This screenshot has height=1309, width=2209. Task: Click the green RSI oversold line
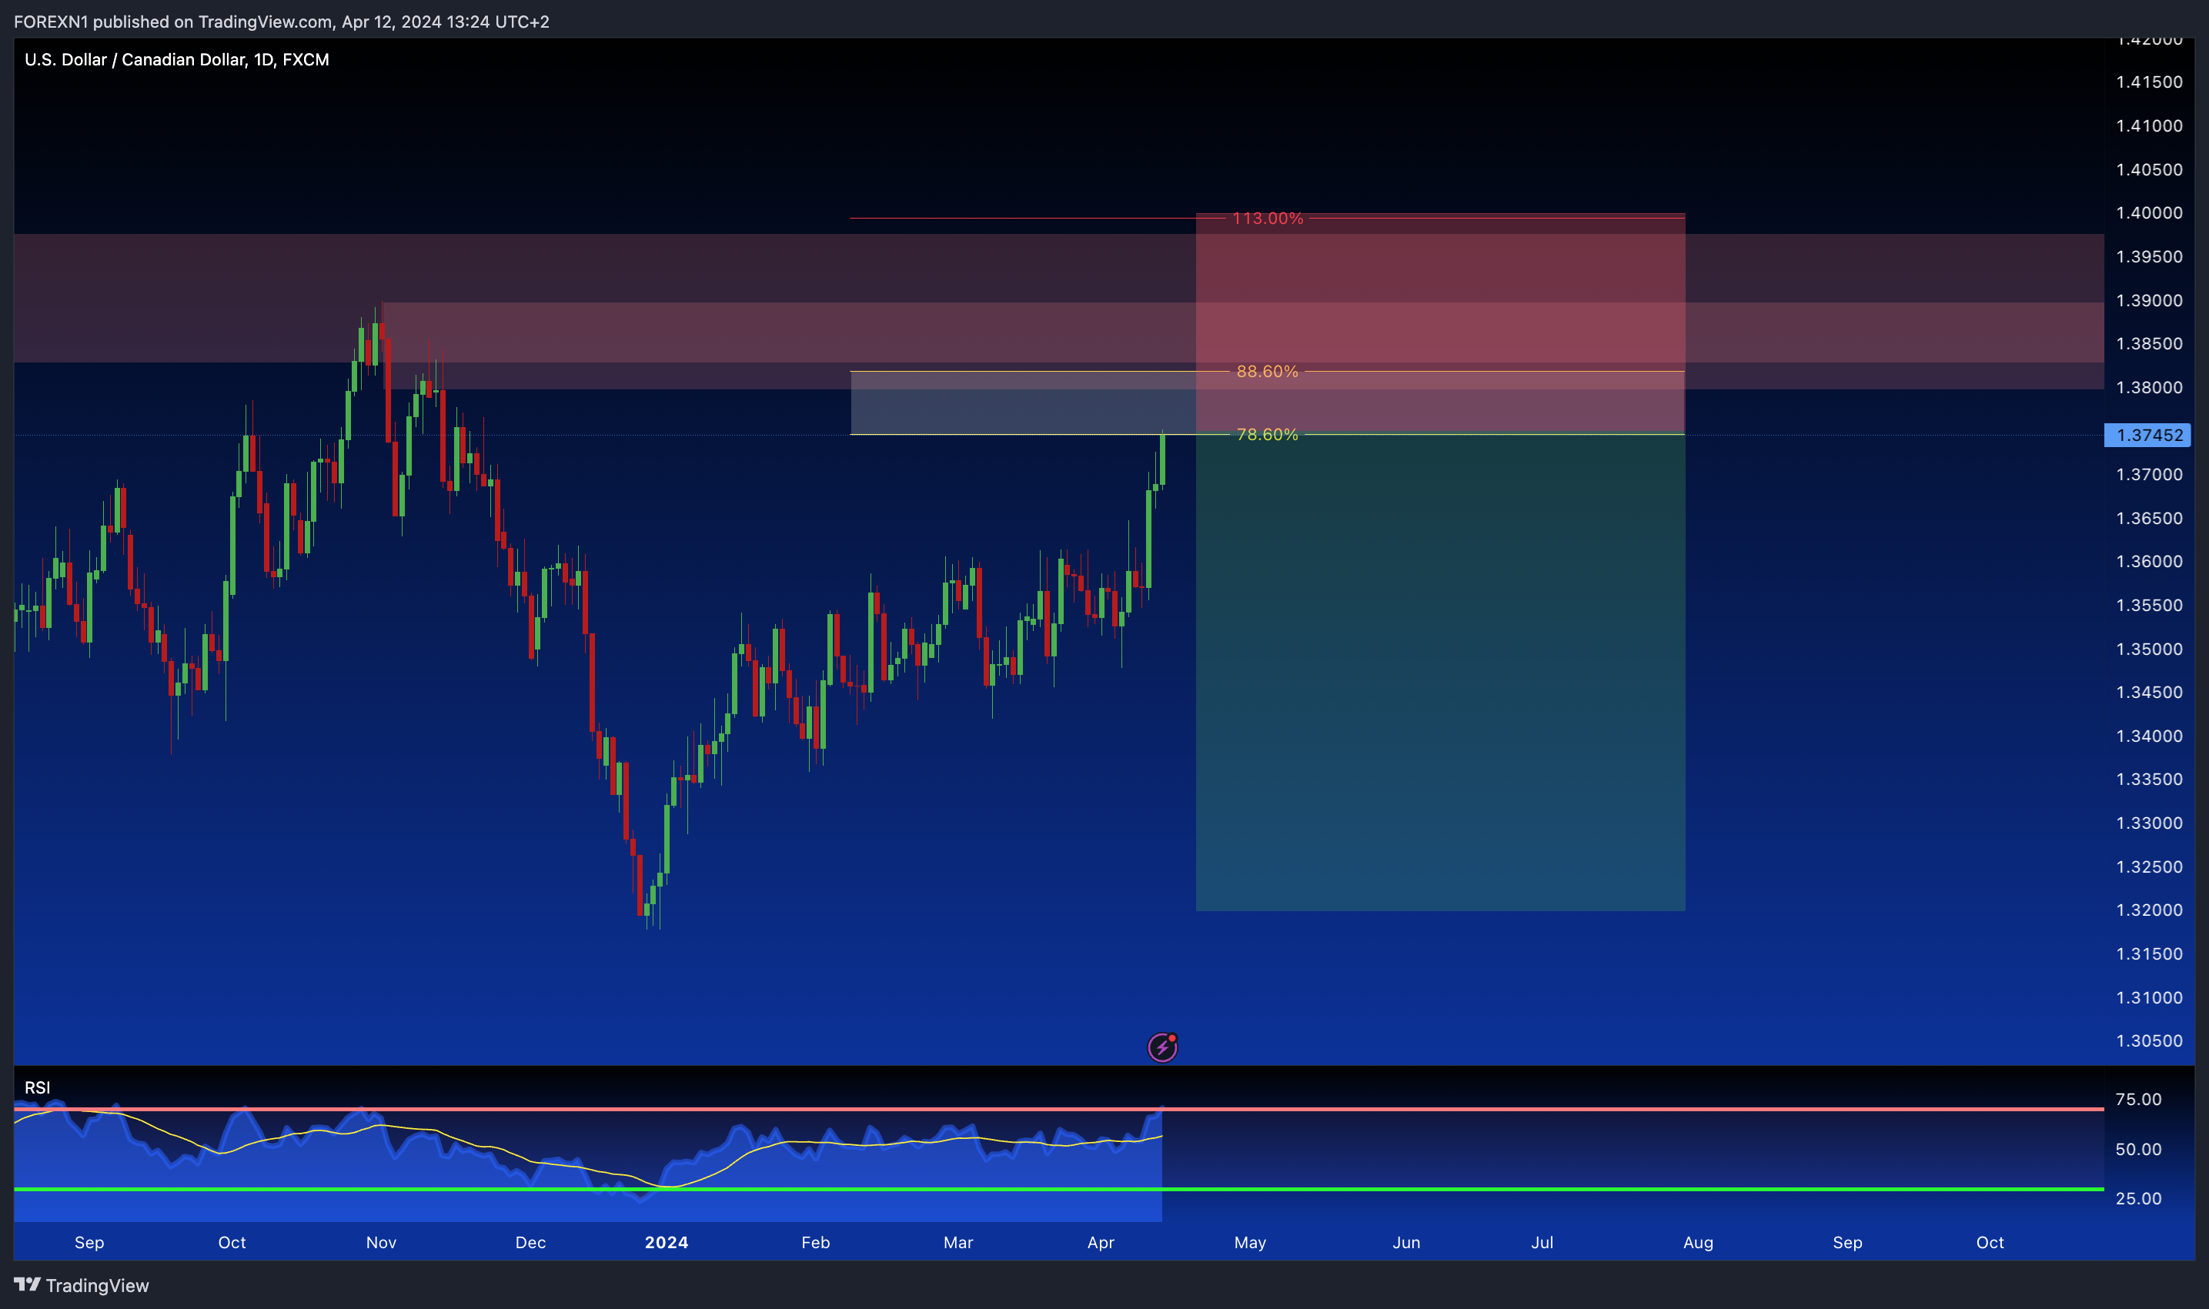click(x=1058, y=1189)
